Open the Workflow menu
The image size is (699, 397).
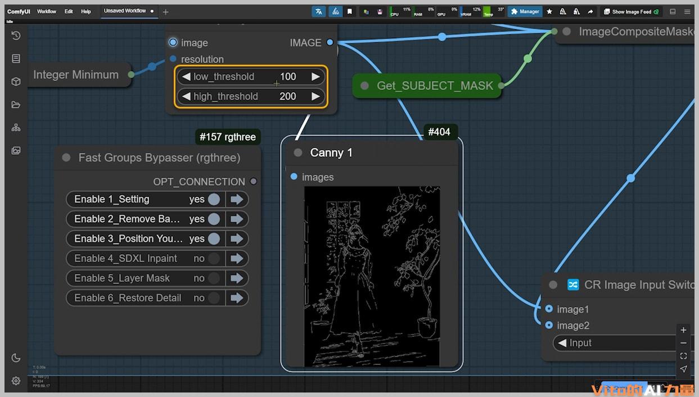(x=47, y=11)
